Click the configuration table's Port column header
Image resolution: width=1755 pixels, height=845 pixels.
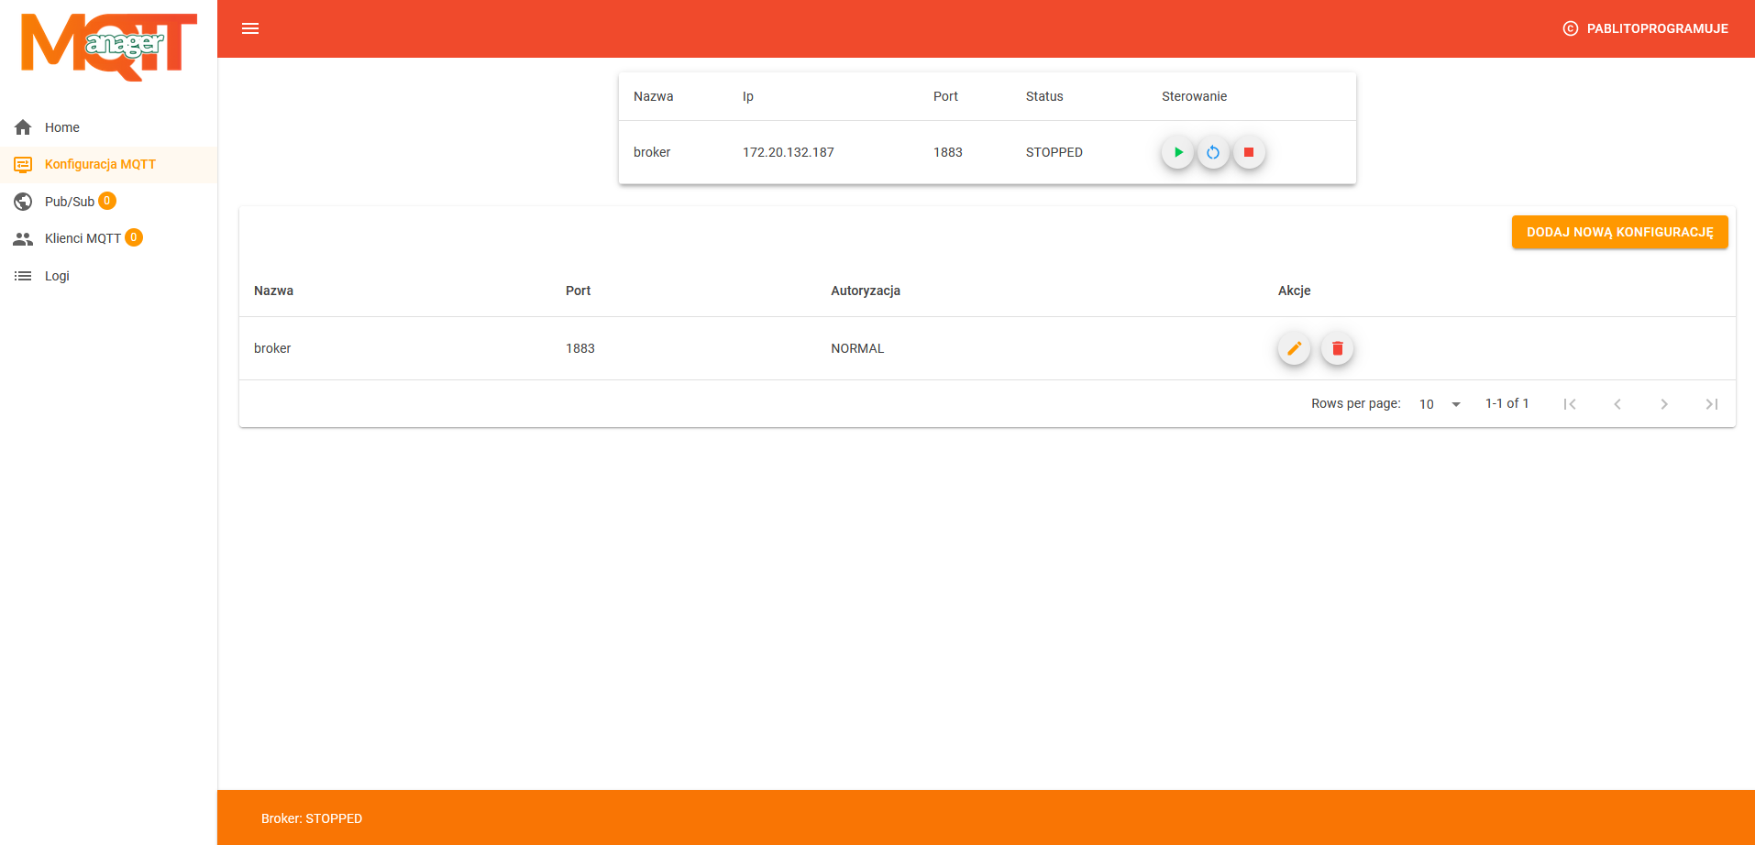pyautogui.click(x=578, y=291)
